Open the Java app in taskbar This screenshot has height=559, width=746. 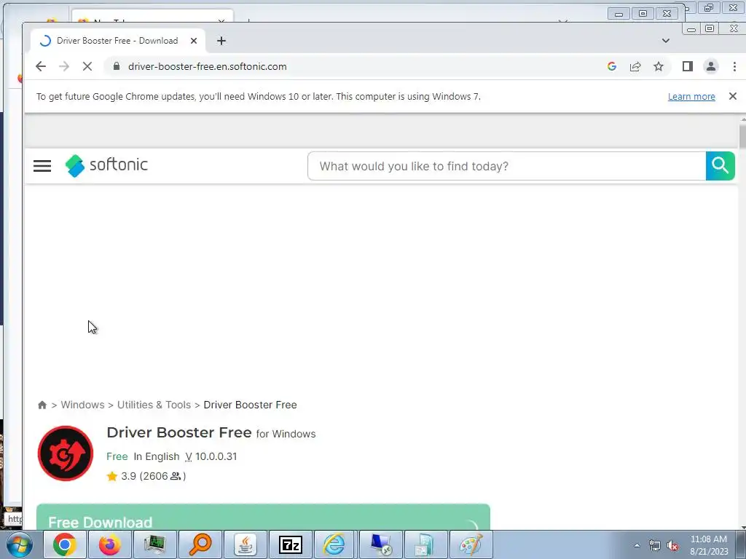pos(246,544)
